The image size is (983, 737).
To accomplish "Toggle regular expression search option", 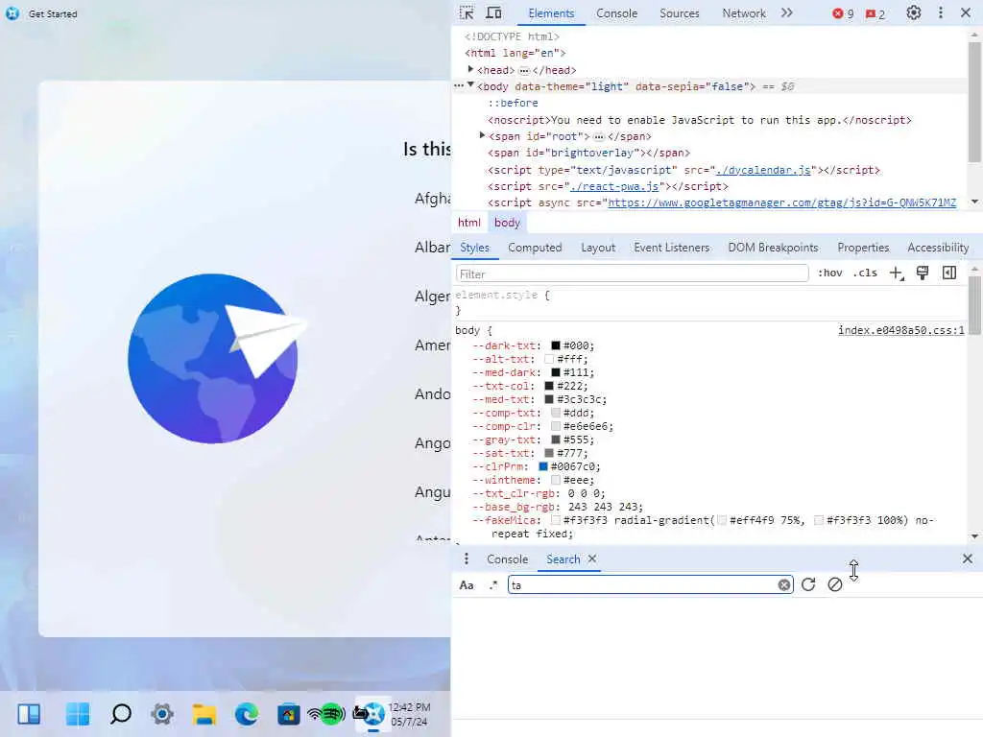I will click(493, 585).
